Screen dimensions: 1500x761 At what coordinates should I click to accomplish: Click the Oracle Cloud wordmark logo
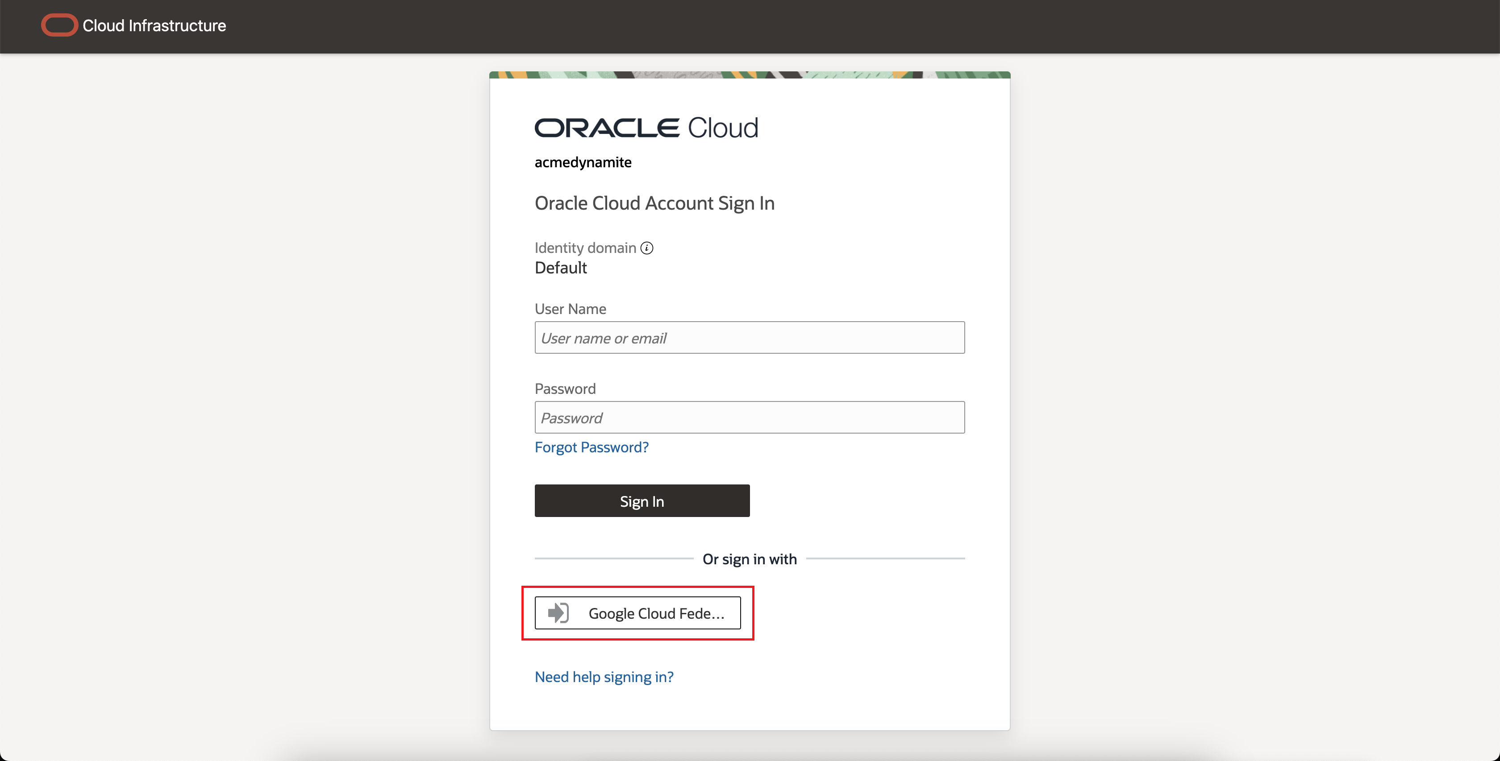tap(646, 127)
